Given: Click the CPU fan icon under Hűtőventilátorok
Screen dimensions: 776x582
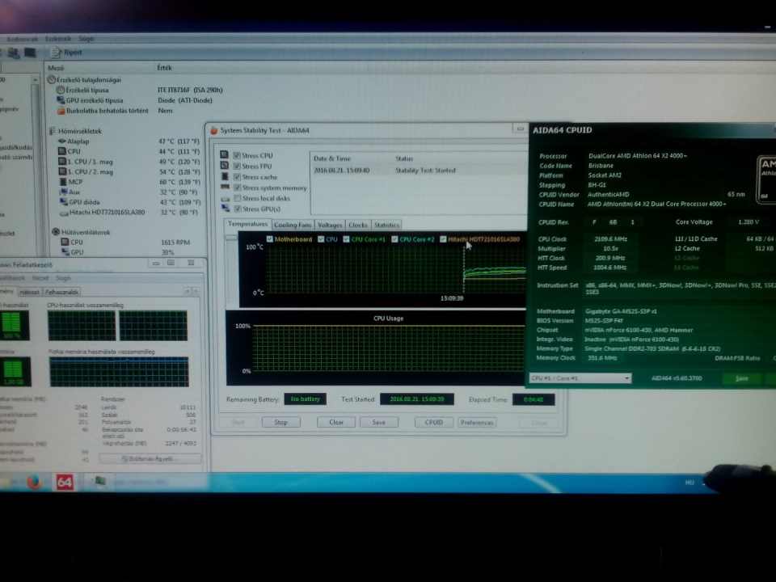Looking at the screenshot, I should tap(65, 242).
